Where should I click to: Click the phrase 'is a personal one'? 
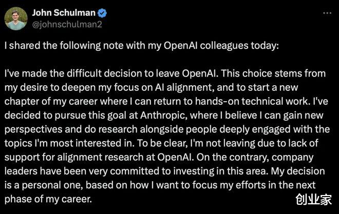[44, 185]
